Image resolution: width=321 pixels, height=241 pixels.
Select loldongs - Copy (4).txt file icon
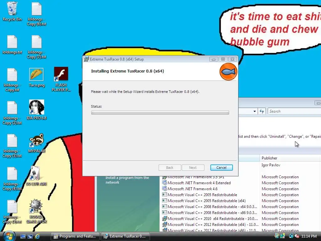pos(12,179)
